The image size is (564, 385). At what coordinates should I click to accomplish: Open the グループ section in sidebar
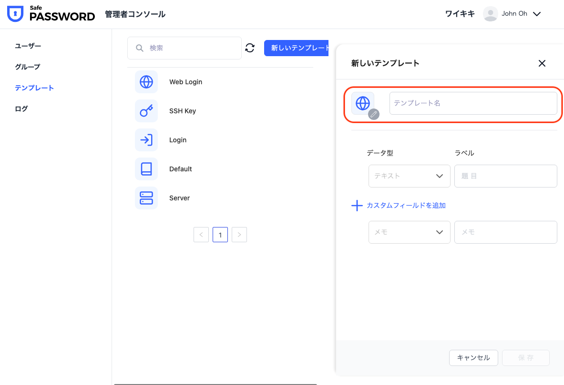[28, 67]
